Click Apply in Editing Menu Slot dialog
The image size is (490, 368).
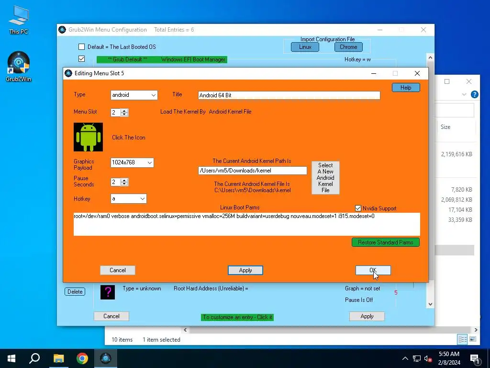[245, 270]
